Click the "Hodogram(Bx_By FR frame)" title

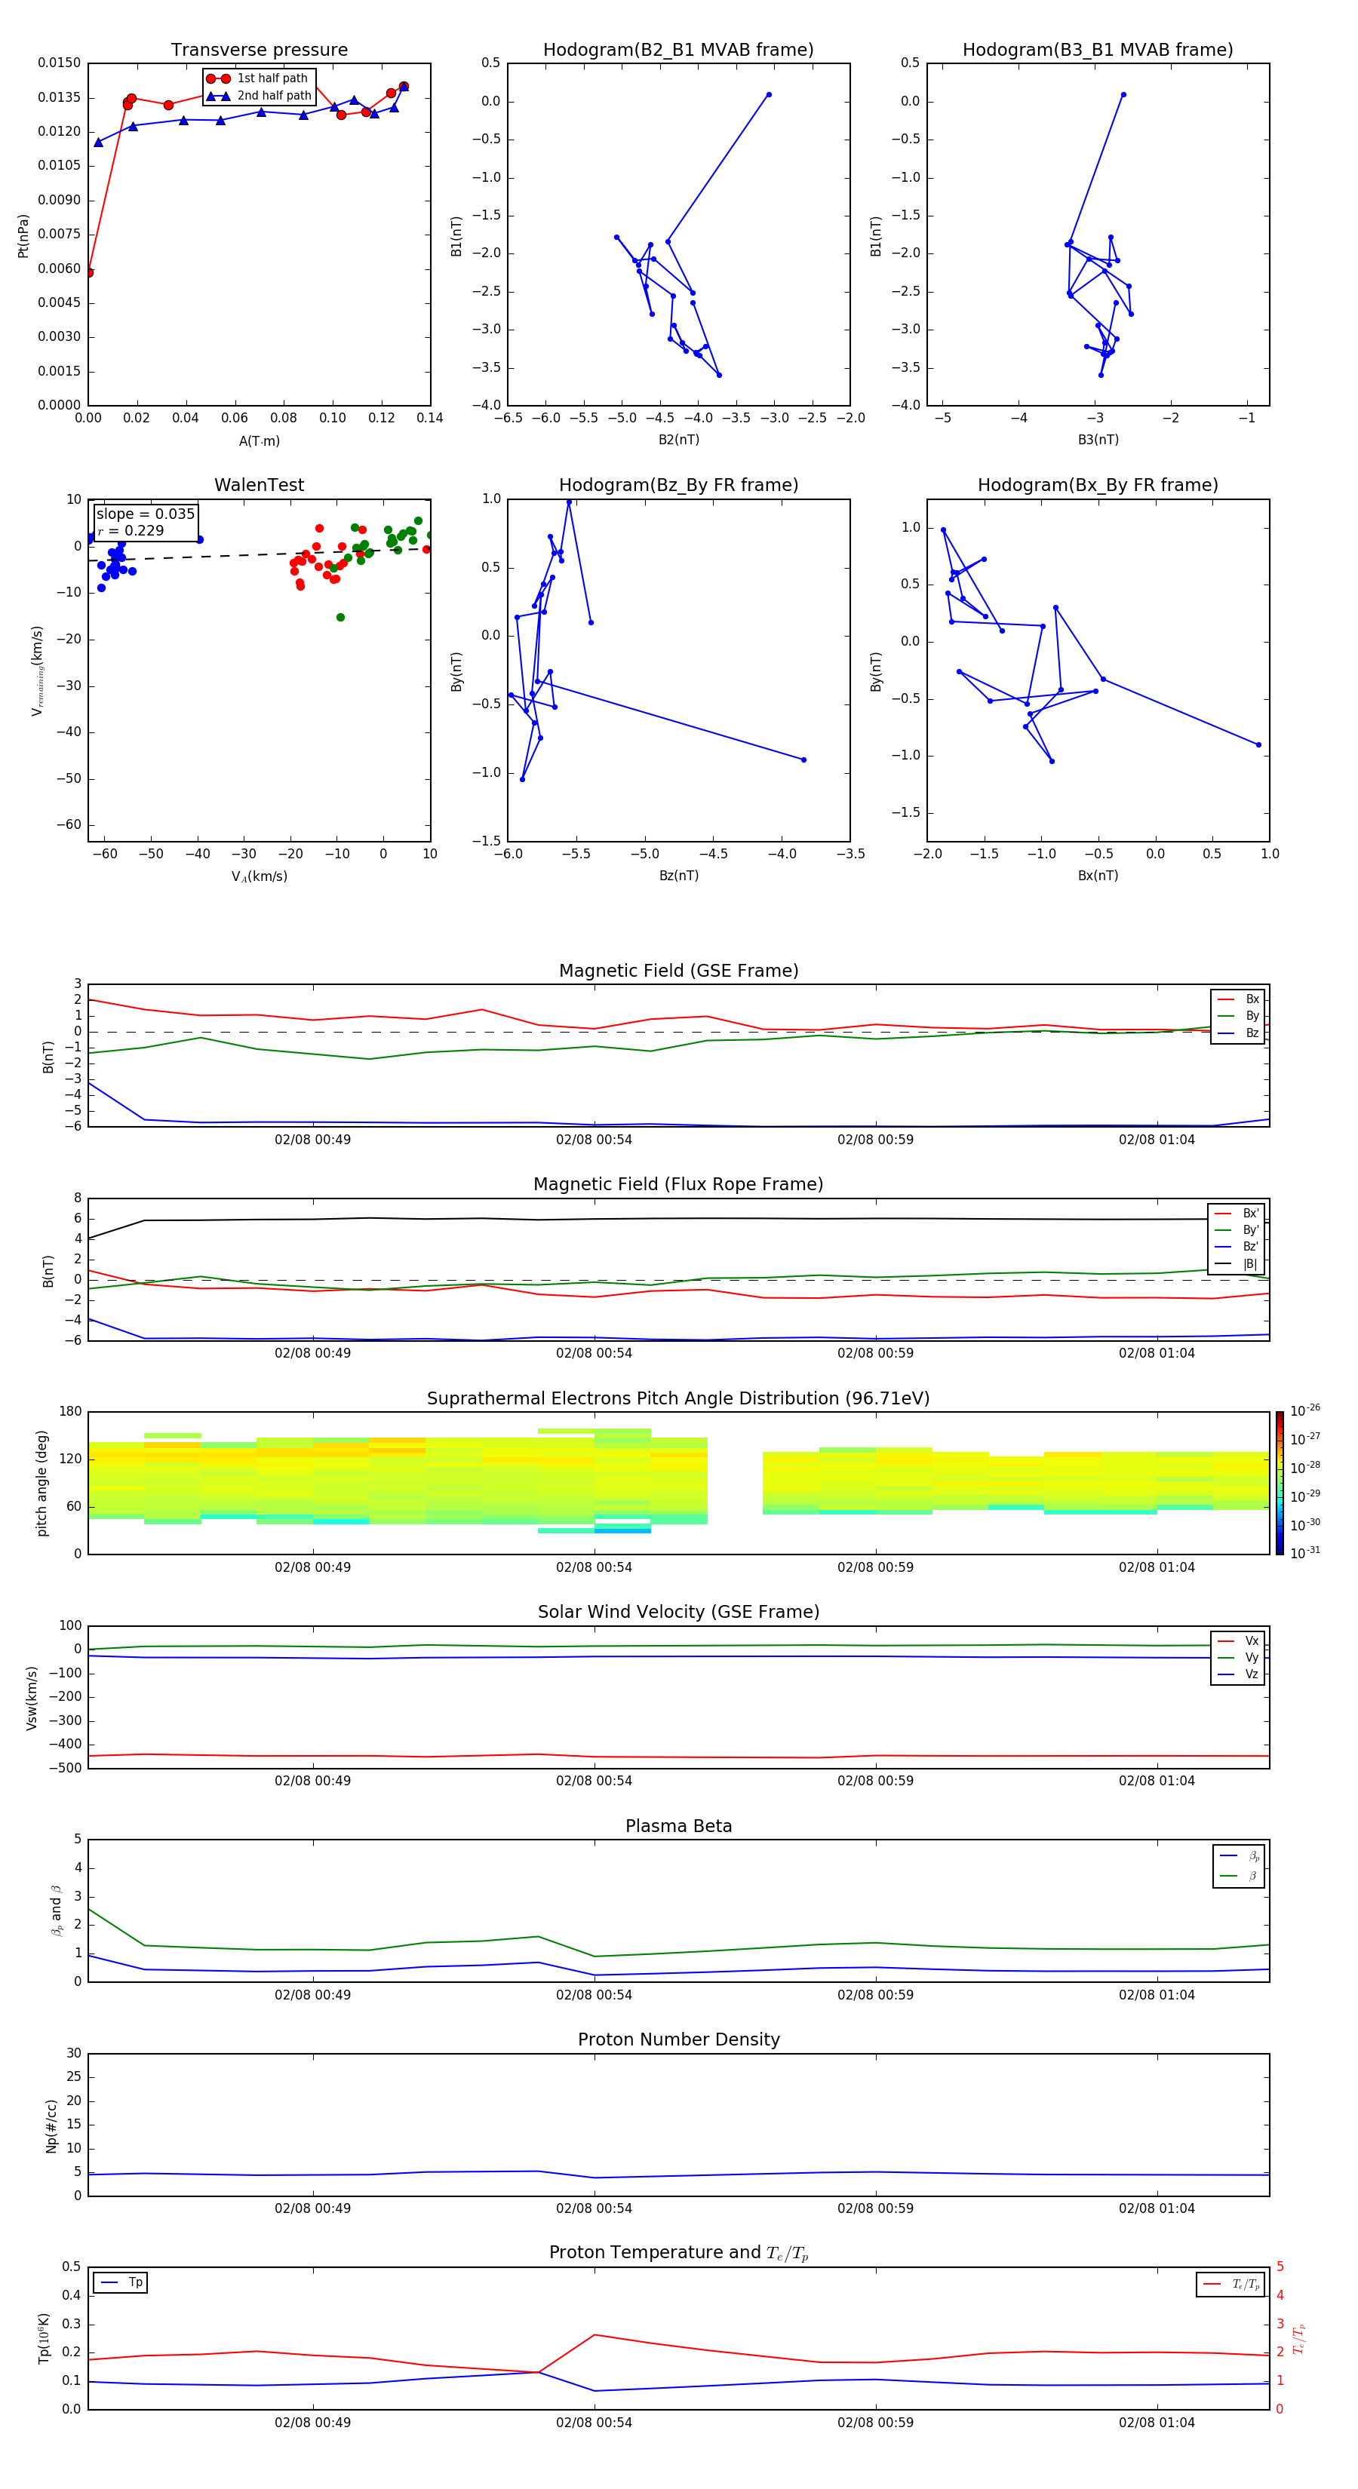(x=1098, y=485)
